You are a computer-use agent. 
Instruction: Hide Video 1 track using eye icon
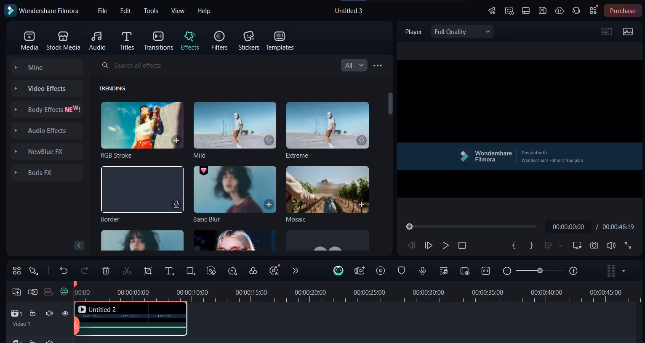coord(65,314)
